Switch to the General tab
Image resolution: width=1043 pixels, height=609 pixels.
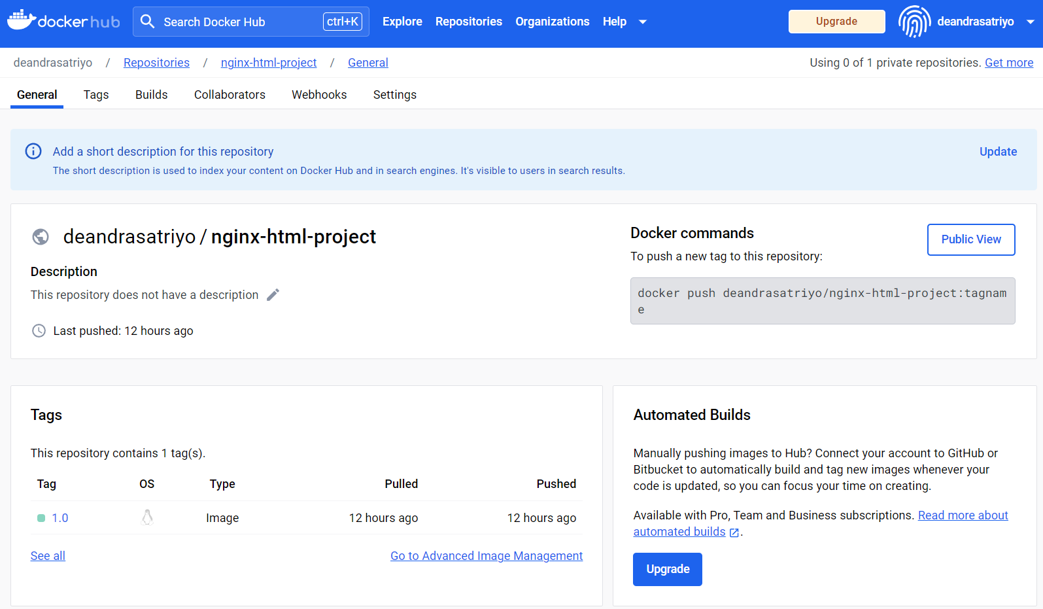pyautogui.click(x=37, y=95)
